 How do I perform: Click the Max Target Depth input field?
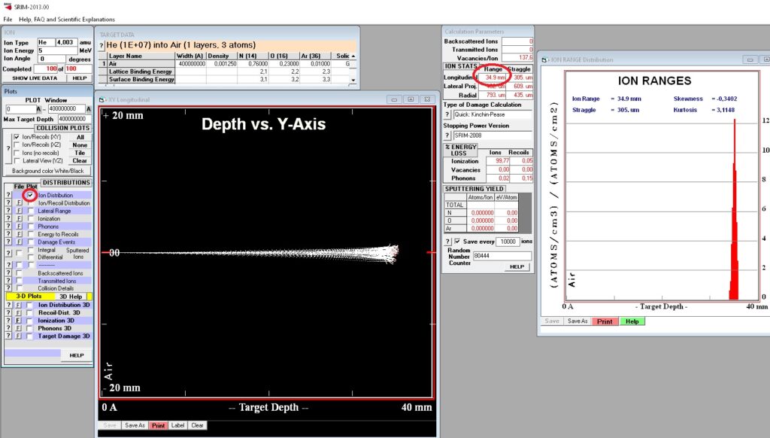74,119
